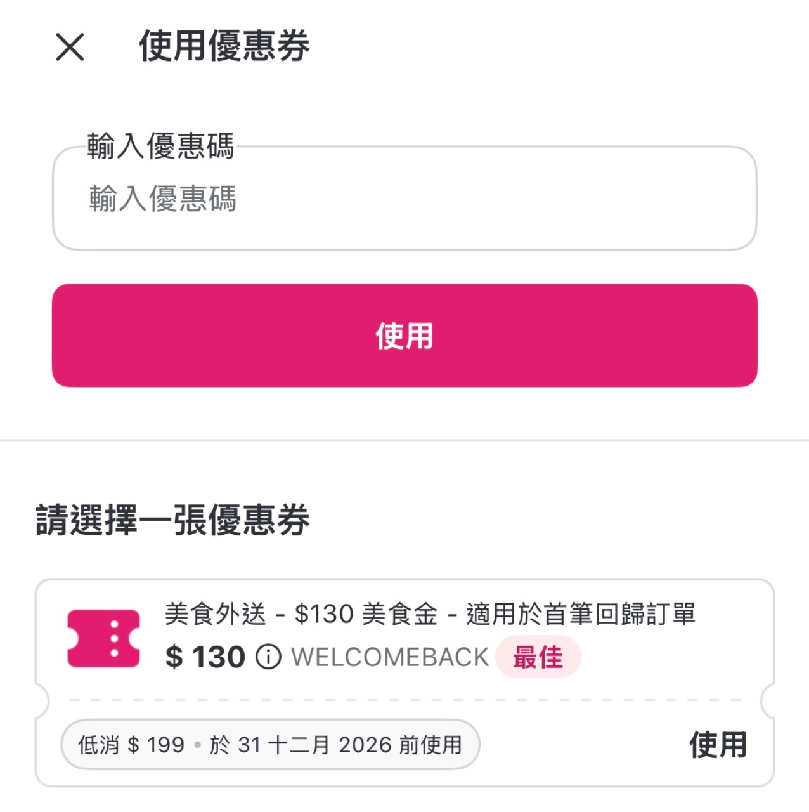Tap the 使用優惠券 page title
Screen dimensions: 809x812
coord(224,46)
